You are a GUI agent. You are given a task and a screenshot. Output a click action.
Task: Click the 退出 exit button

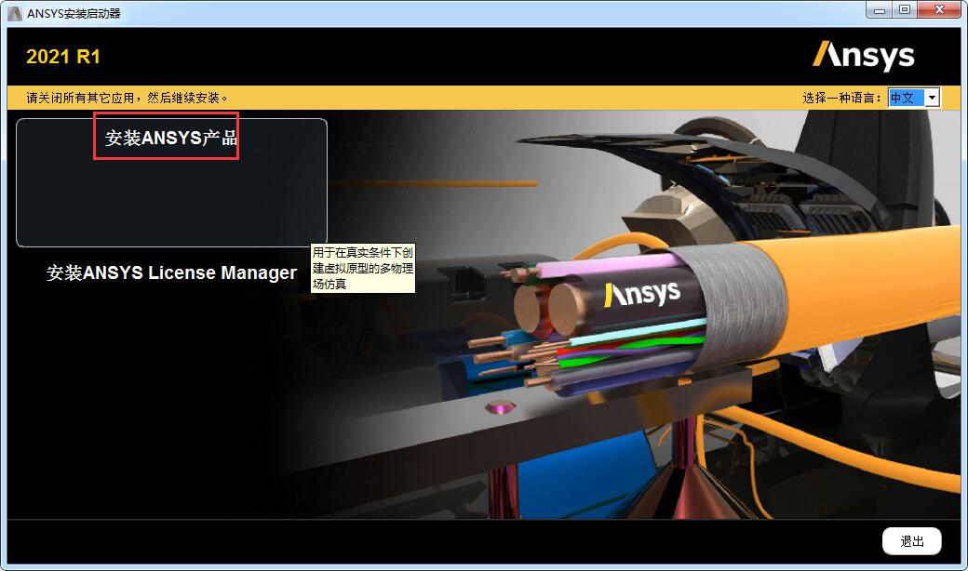tap(912, 541)
